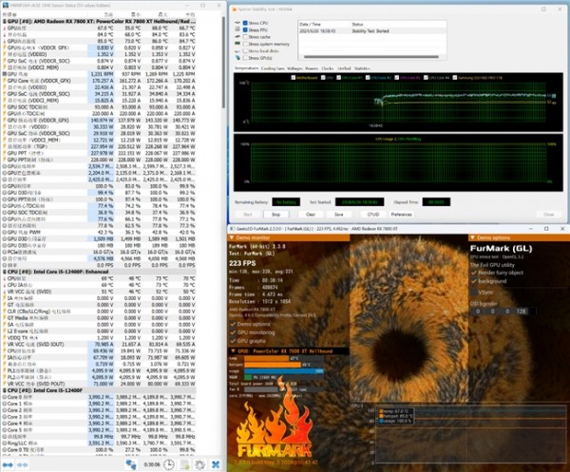Viewport: 570px width, 472px height.
Task: Open the Temperatures tab in AIDA64
Action: (x=246, y=68)
